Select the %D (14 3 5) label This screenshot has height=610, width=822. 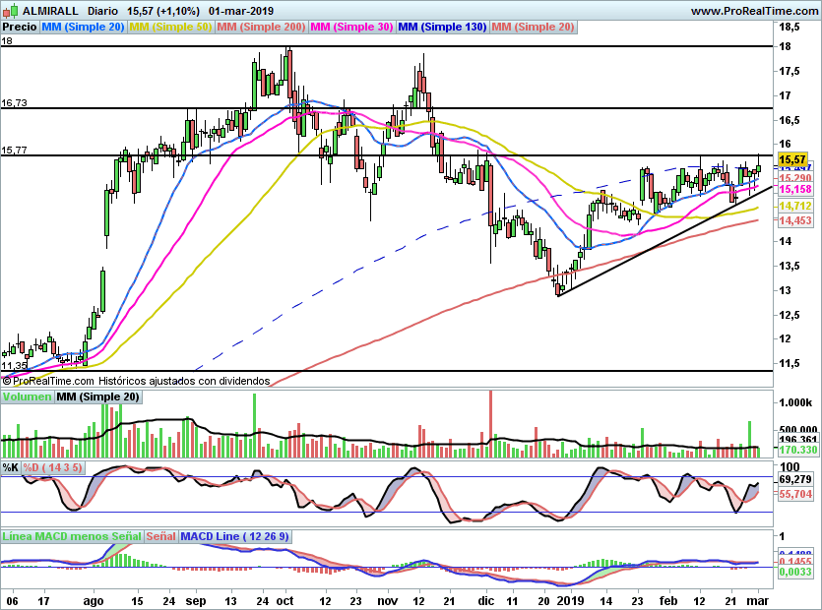click(x=52, y=467)
